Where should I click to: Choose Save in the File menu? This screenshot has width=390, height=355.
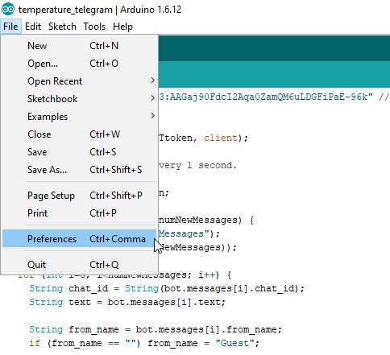pyautogui.click(x=79, y=152)
